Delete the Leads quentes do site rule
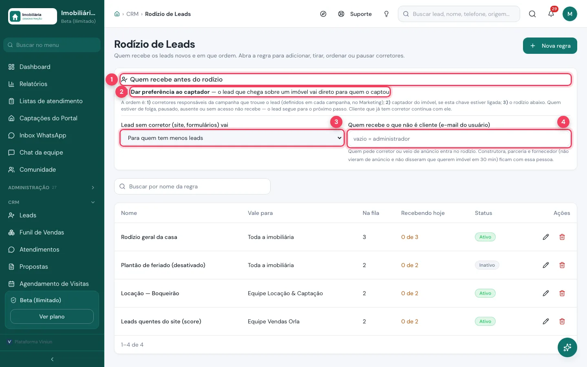Image resolution: width=587 pixels, height=367 pixels. 562,321
